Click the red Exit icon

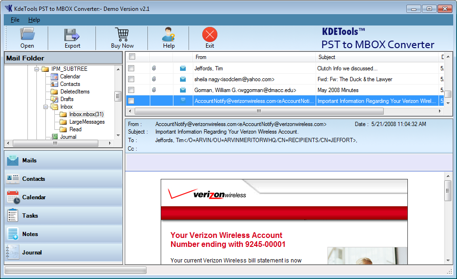209,34
